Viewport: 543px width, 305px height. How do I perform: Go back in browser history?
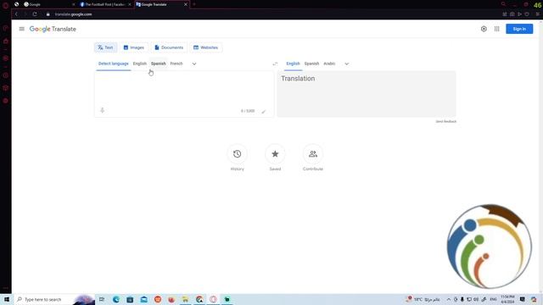16,14
